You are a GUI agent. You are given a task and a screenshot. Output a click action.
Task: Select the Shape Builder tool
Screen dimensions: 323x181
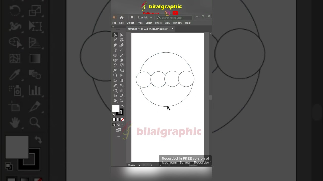(115, 75)
